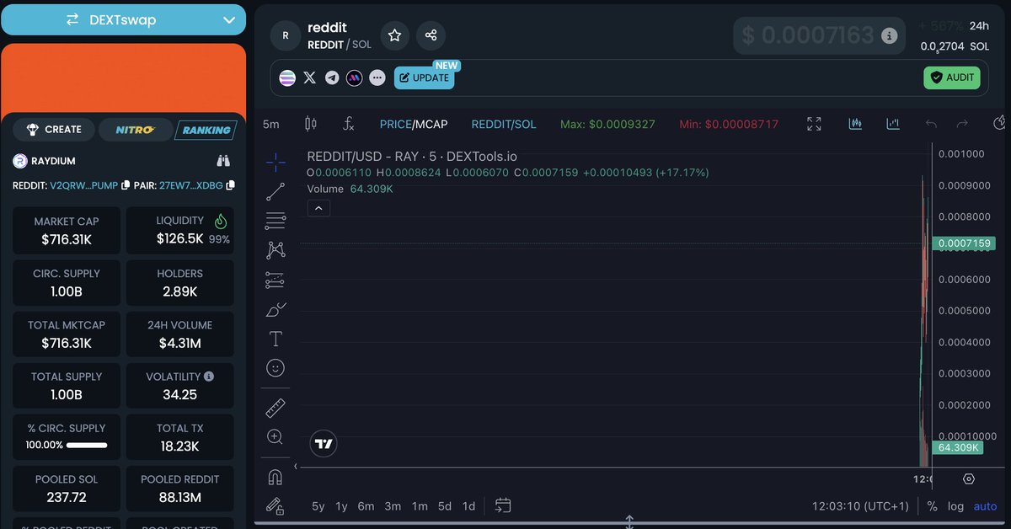Toggle auto scale on price axis
This screenshot has width=1011, height=529.
click(985, 506)
